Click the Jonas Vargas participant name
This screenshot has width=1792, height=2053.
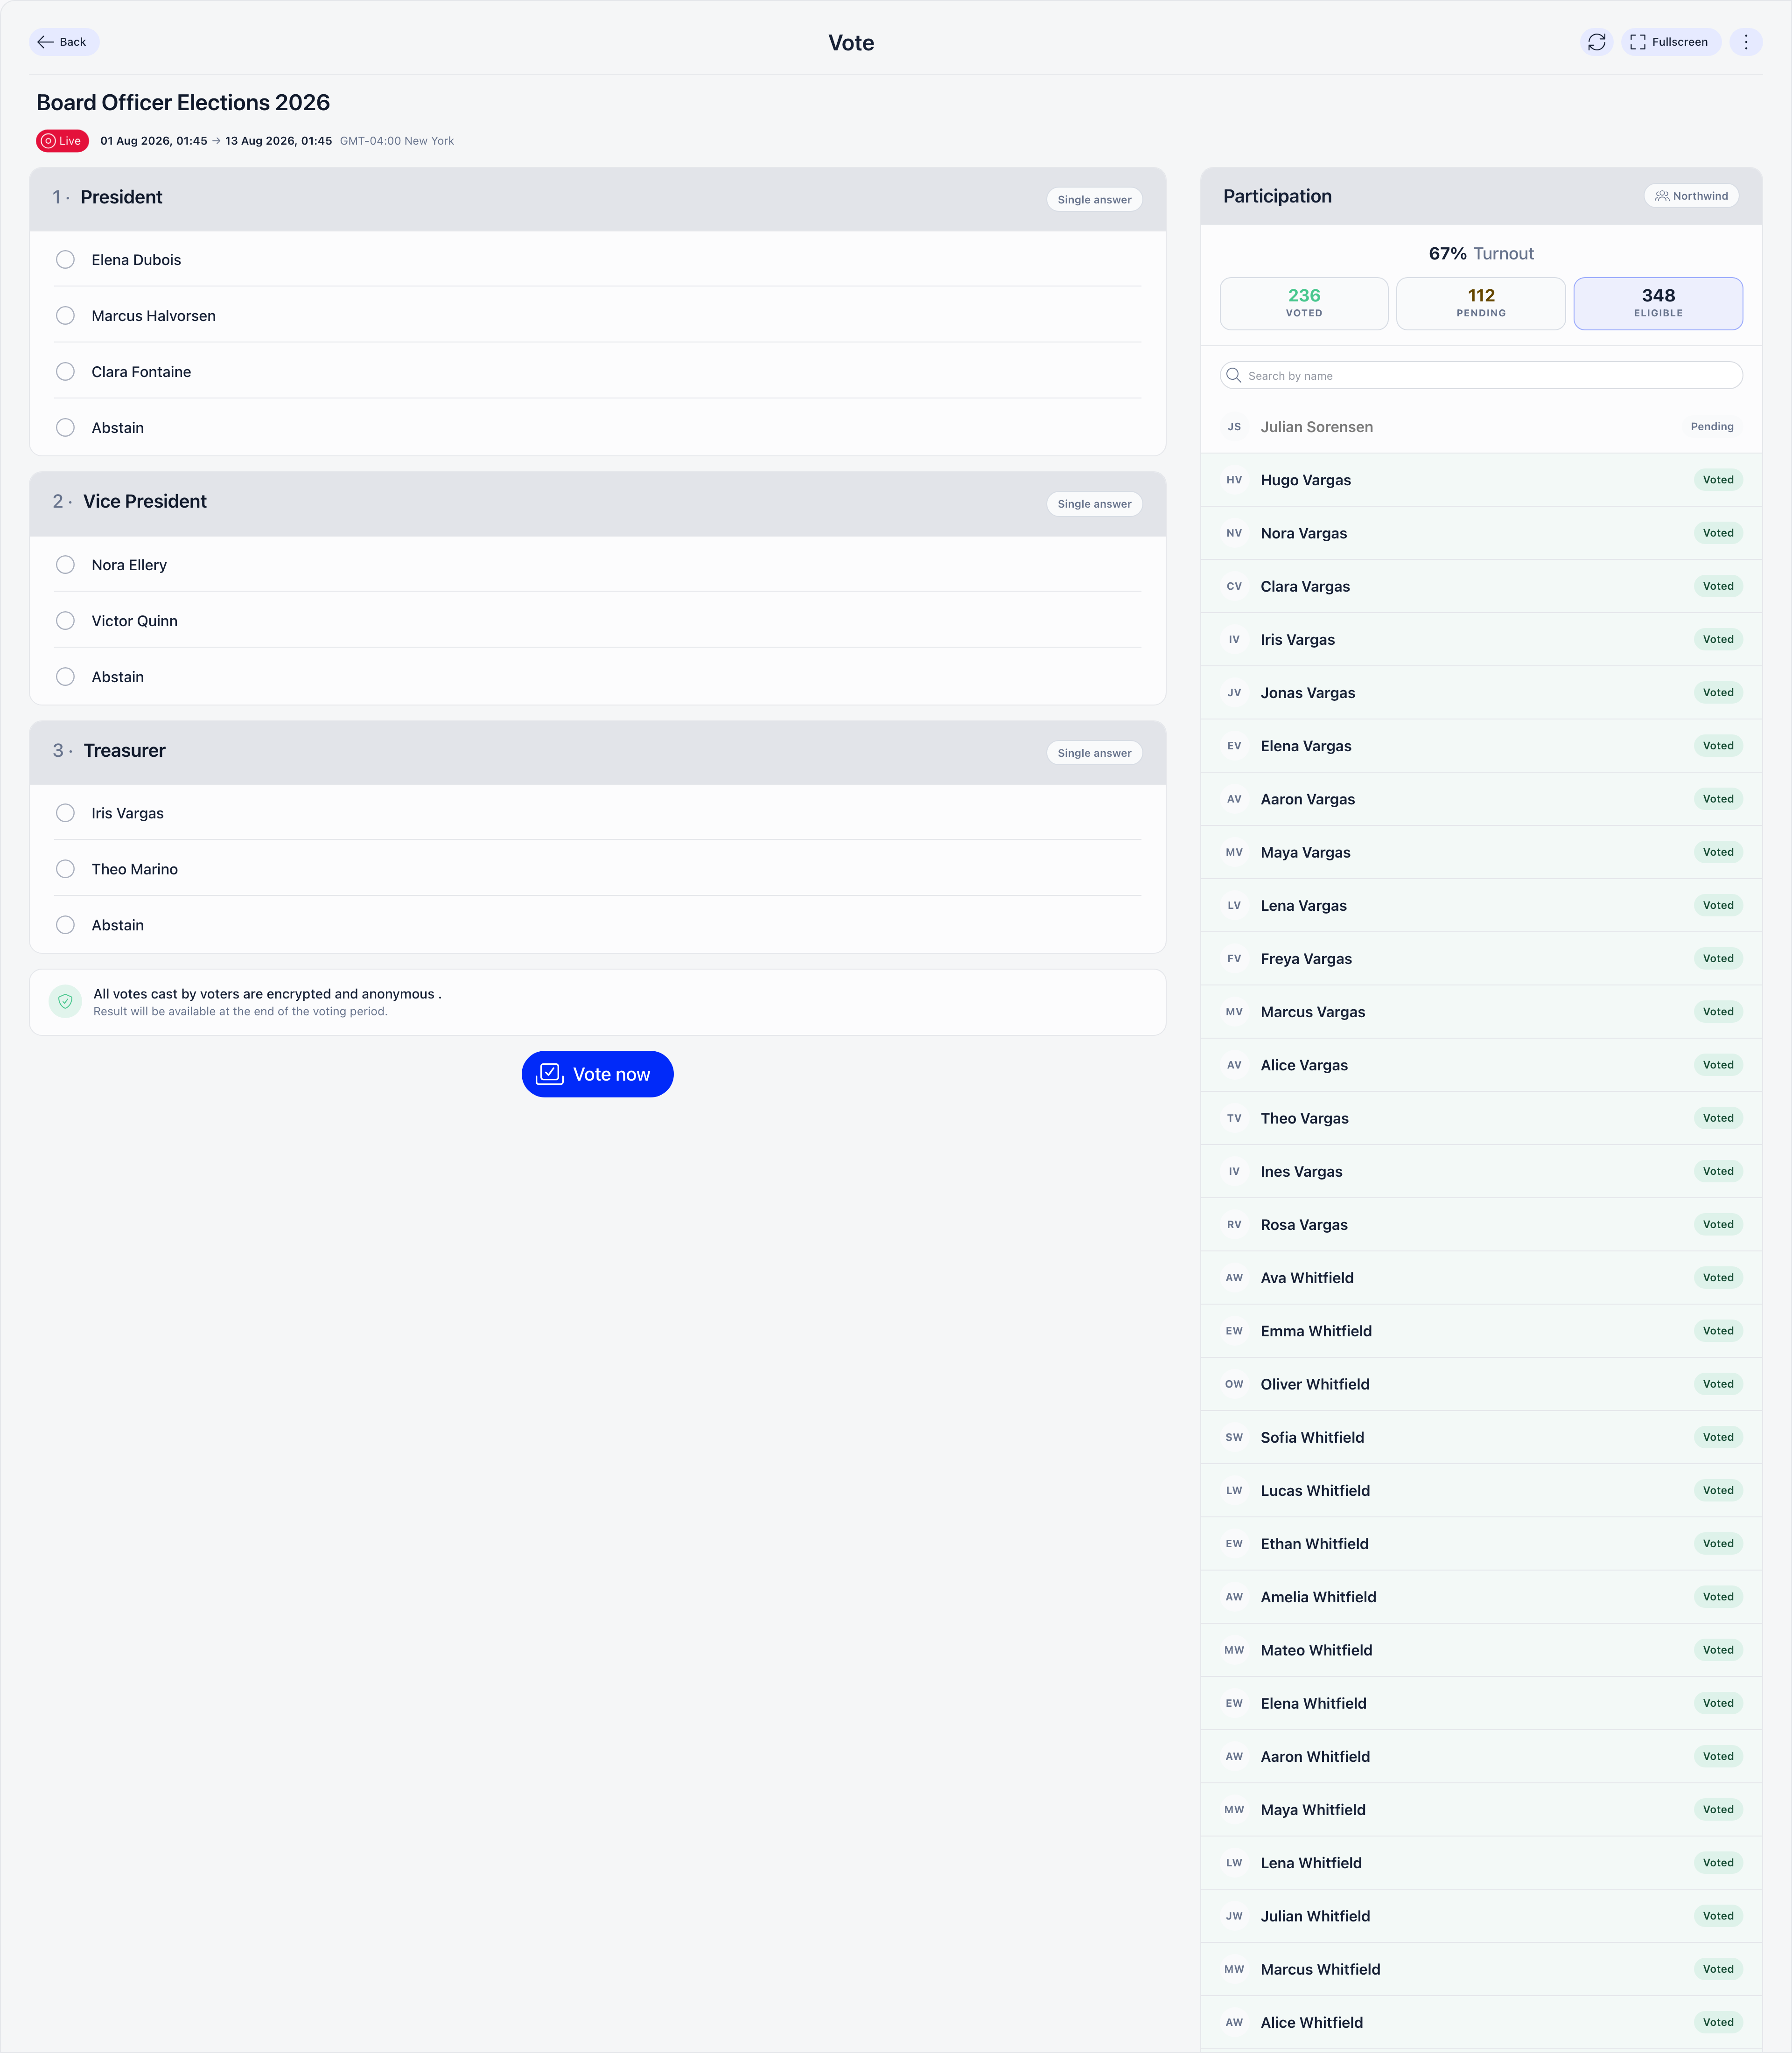(x=1308, y=693)
